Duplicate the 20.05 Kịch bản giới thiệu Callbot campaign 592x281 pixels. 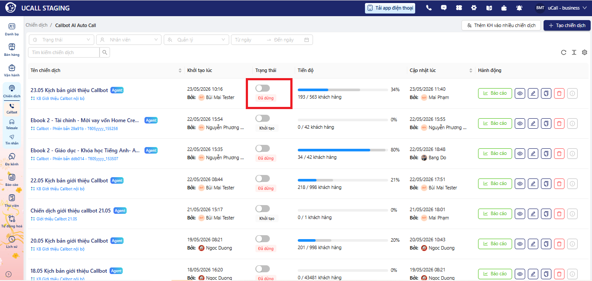click(546, 244)
